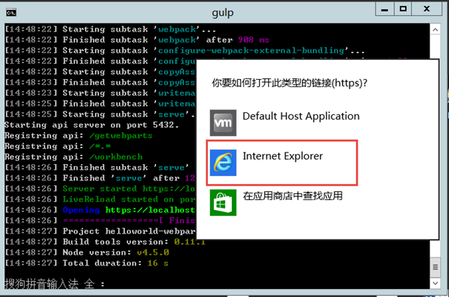Close the gulp console window
This screenshot has height=297, width=449.
427,9
